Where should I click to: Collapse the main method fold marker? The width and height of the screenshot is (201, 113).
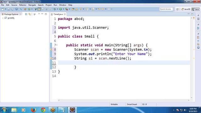coord(57,45)
